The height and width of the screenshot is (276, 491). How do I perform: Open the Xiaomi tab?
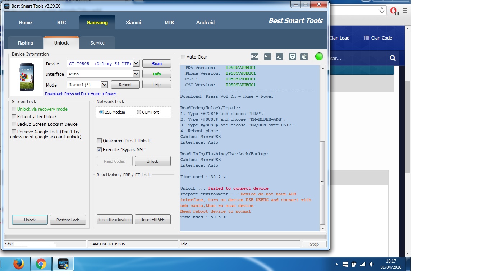coord(133,22)
